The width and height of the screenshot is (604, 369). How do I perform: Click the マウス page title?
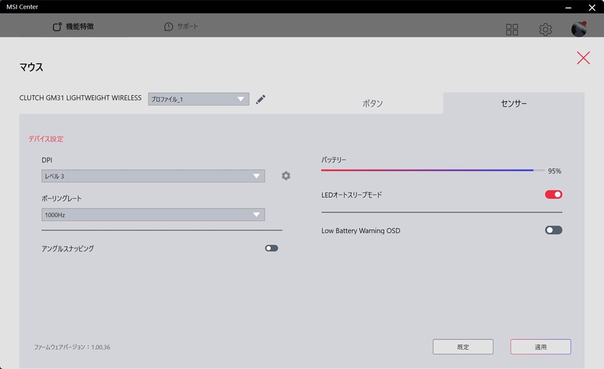coord(31,67)
